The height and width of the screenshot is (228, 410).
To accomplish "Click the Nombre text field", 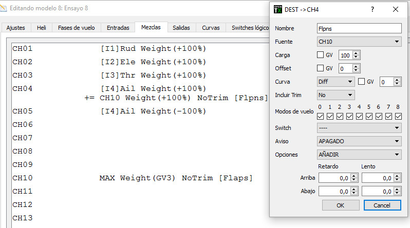I will (359, 28).
